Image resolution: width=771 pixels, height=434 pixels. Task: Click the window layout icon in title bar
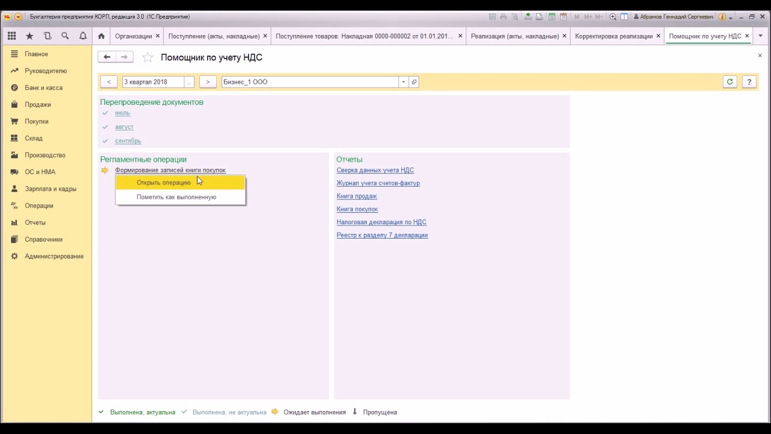tap(625, 17)
